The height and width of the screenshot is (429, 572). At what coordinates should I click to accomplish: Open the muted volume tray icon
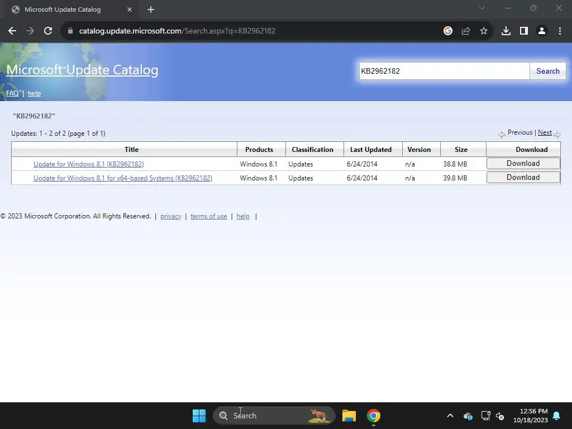pyautogui.click(x=500, y=416)
